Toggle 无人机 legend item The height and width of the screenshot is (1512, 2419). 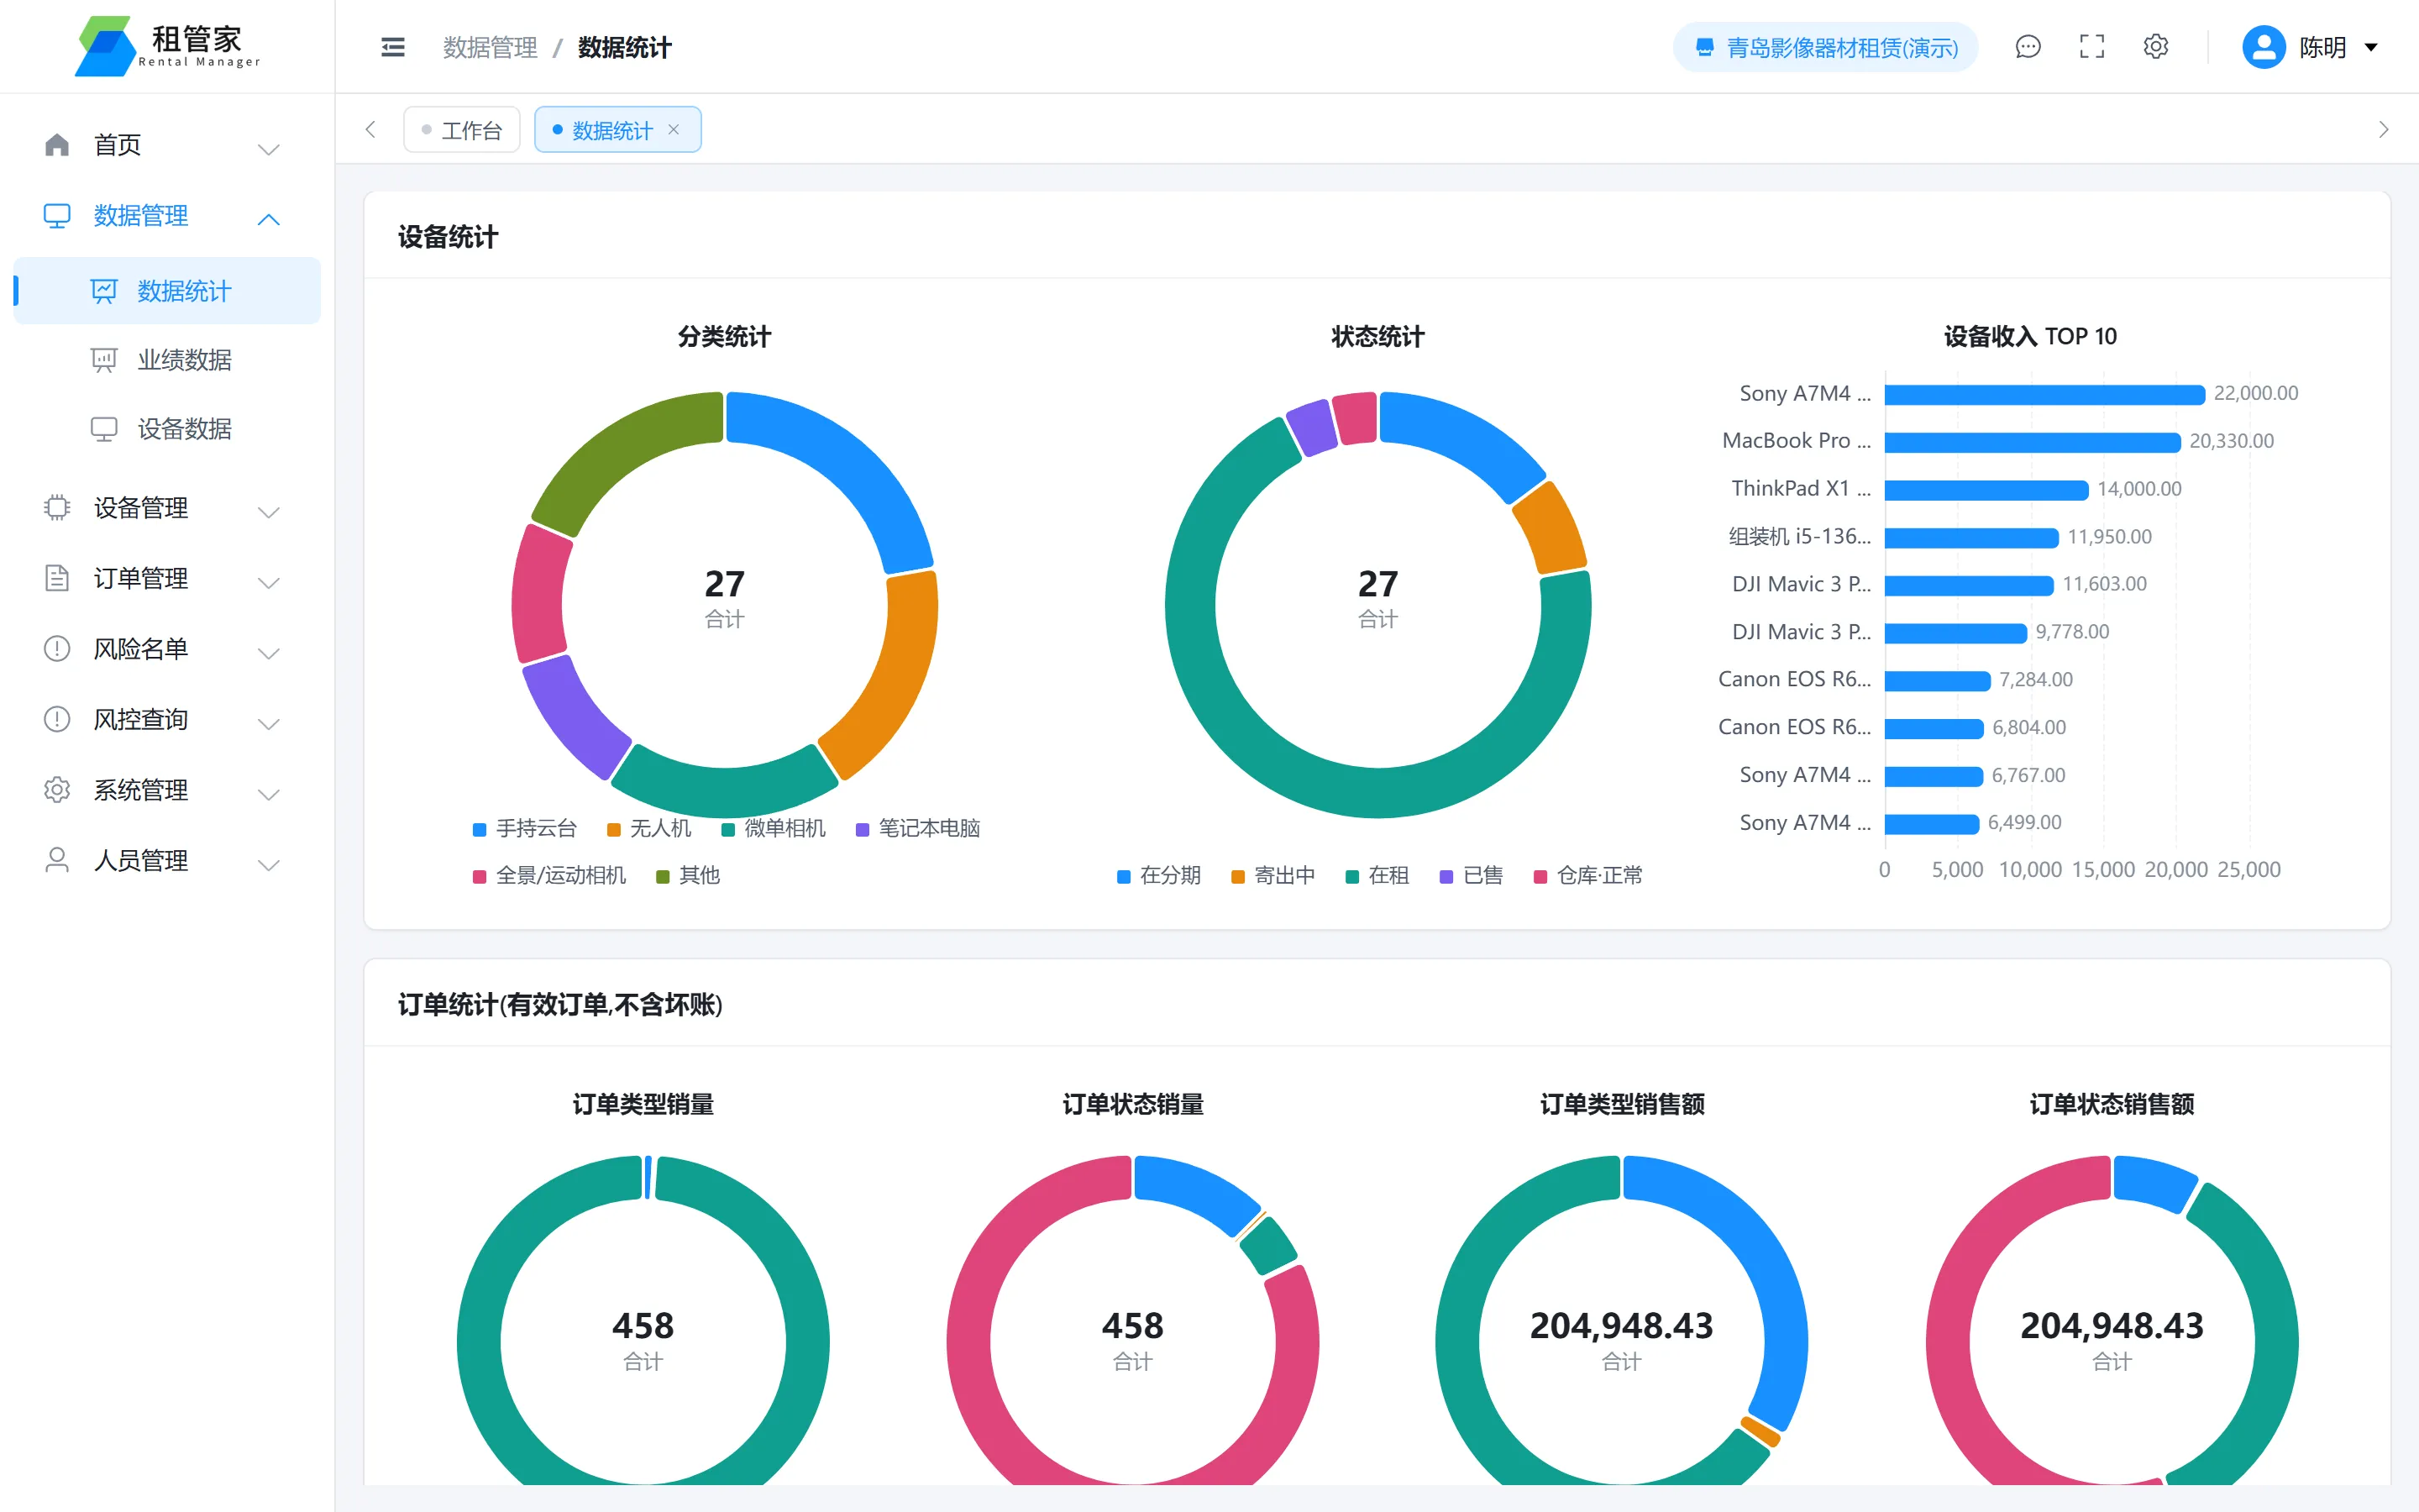tap(648, 828)
